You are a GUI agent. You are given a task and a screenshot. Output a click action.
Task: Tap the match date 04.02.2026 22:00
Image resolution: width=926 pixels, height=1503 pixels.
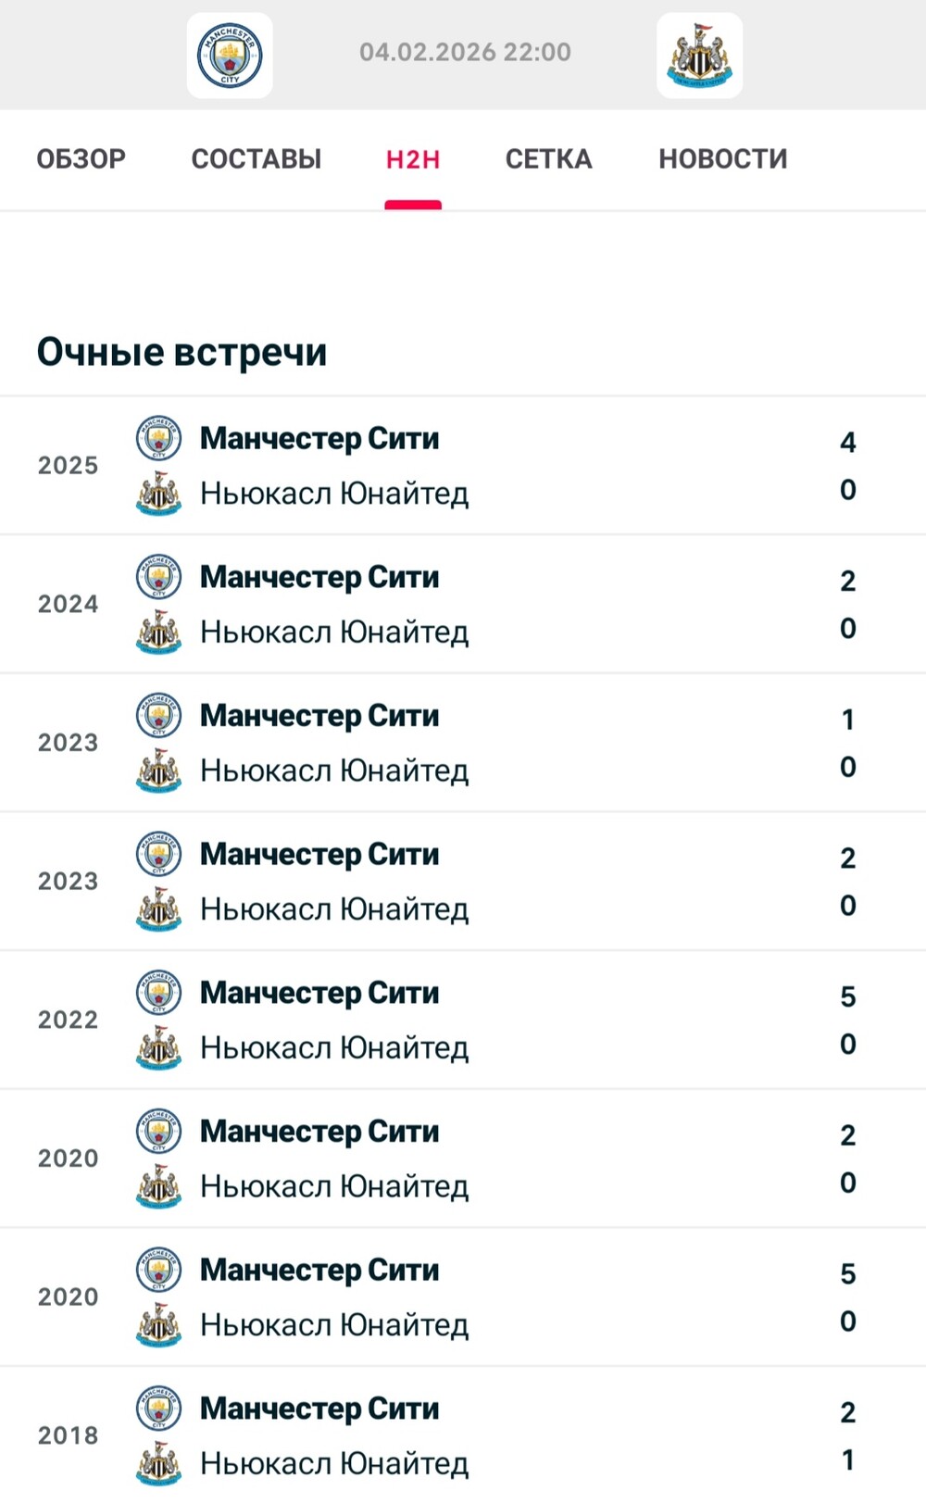pyautogui.click(x=465, y=52)
